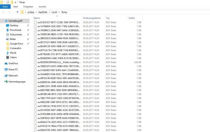The image size is (210, 132).
Task: Click the 242 KB size cell
Action: coord(138,62)
